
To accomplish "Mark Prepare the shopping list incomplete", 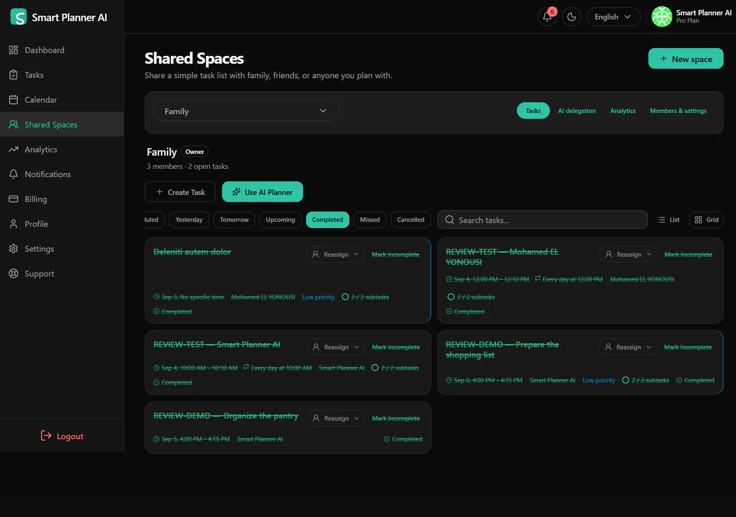I will pyautogui.click(x=688, y=347).
